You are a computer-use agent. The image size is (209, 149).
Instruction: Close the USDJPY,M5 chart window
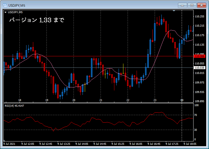[202, 5]
